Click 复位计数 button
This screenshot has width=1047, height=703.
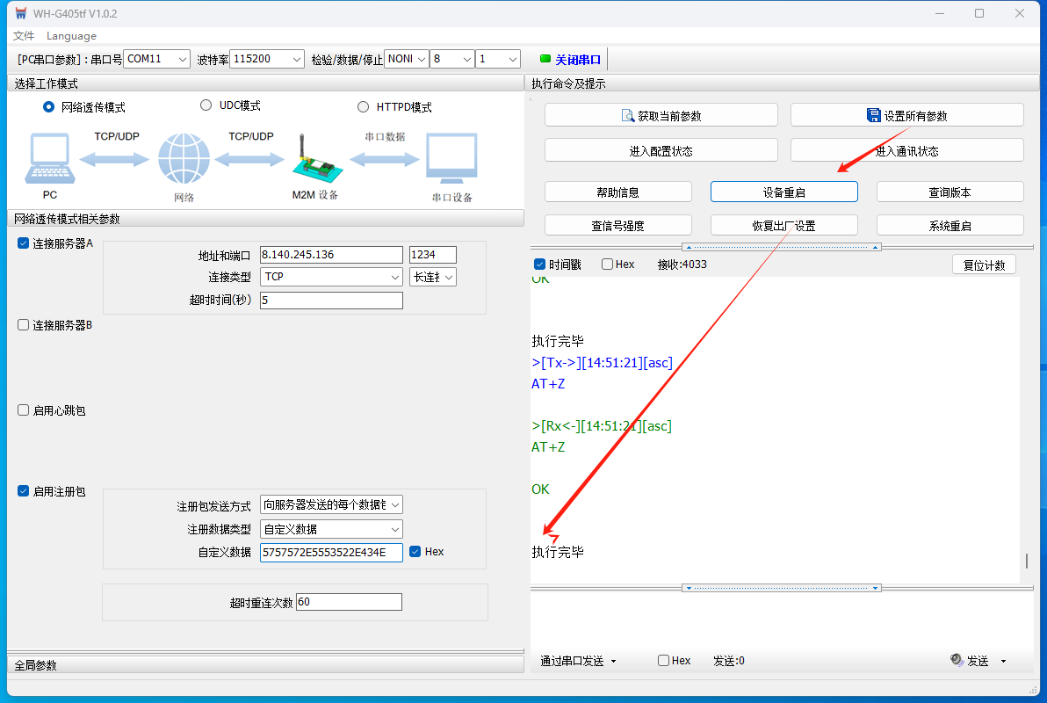pyautogui.click(x=984, y=265)
